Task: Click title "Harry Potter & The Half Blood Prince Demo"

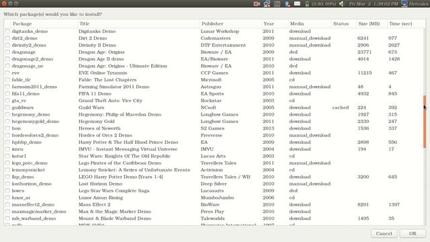Action: click(x=128, y=142)
